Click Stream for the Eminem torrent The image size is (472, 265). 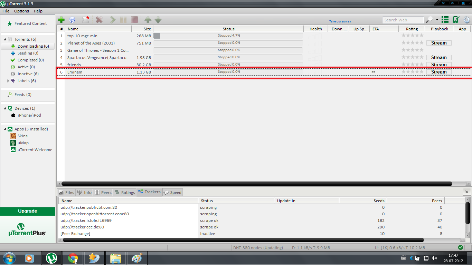pos(439,72)
